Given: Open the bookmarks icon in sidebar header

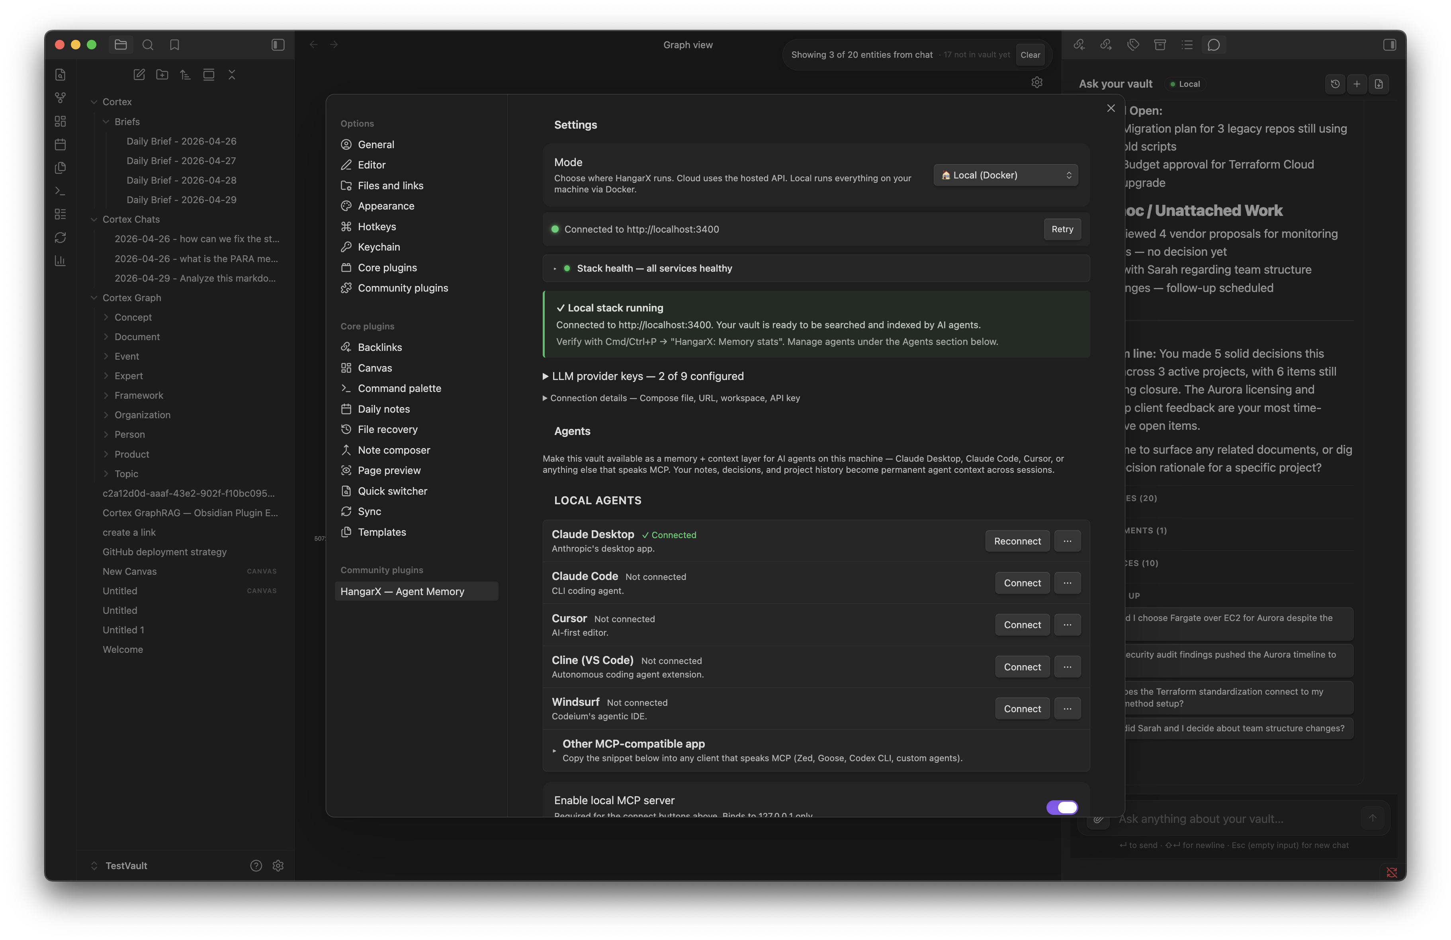Looking at the screenshot, I should point(174,45).
